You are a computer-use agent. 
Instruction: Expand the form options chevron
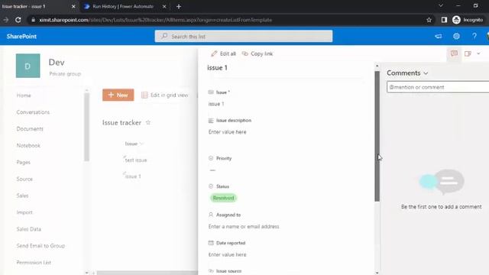point(478,53)
